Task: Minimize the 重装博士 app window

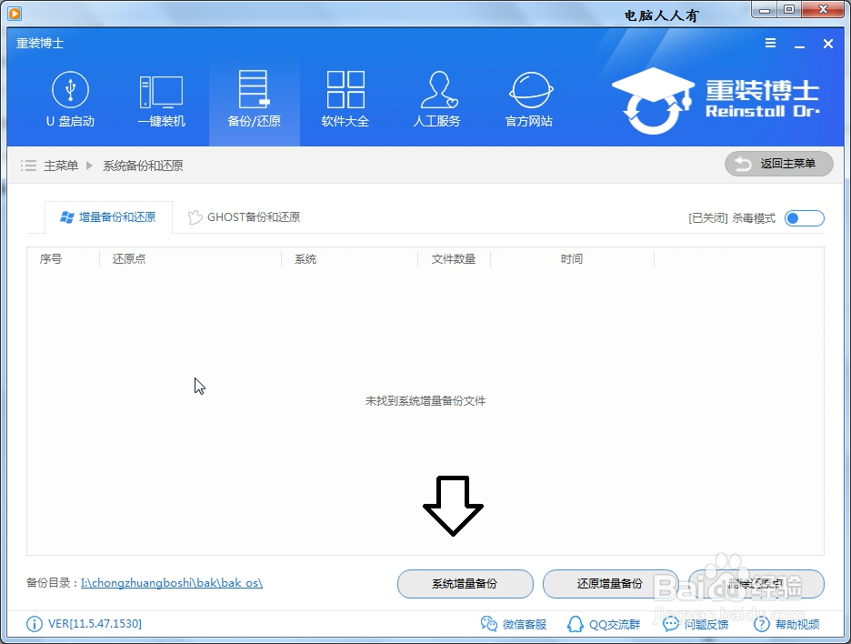Action: (x=799, y=45)
